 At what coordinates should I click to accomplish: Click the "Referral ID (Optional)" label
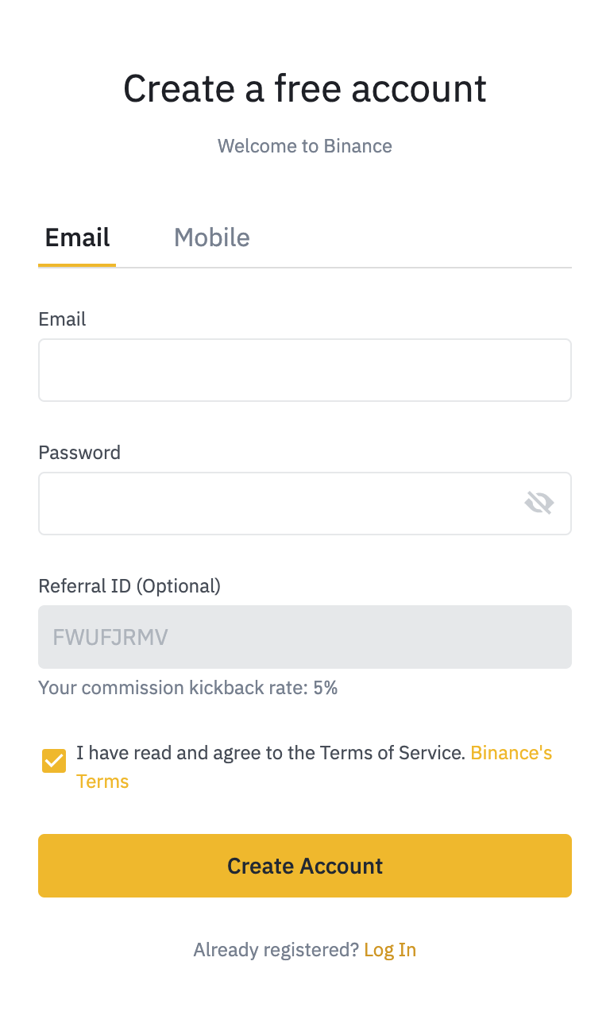tap(129, 586)
